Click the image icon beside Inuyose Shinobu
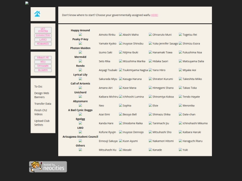The width and height of the screenshot is (242, 181). point(121,43)
